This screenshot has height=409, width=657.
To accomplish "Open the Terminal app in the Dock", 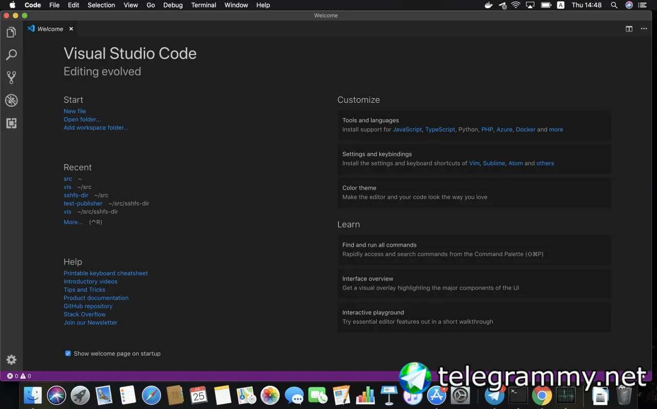I will 518,395.
